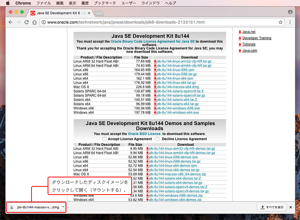Viewport: 300px width, 220px height.
Task: Open the Java.com sidebar link
Action: click(250, 50)
